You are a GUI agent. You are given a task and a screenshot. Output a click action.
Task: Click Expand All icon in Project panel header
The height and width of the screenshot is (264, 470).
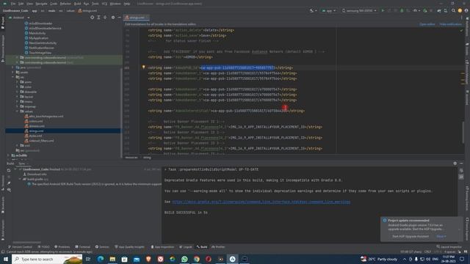(x=98, y=18)
